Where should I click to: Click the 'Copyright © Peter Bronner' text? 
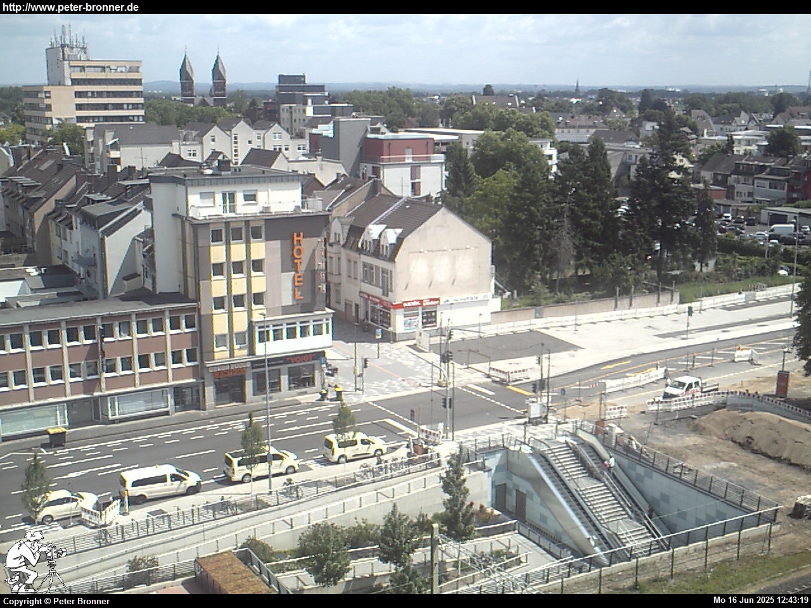coord(56,601)
